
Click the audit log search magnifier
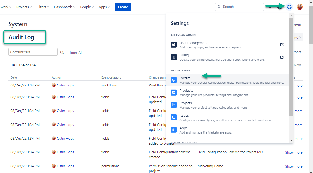(x=62, y=52)
